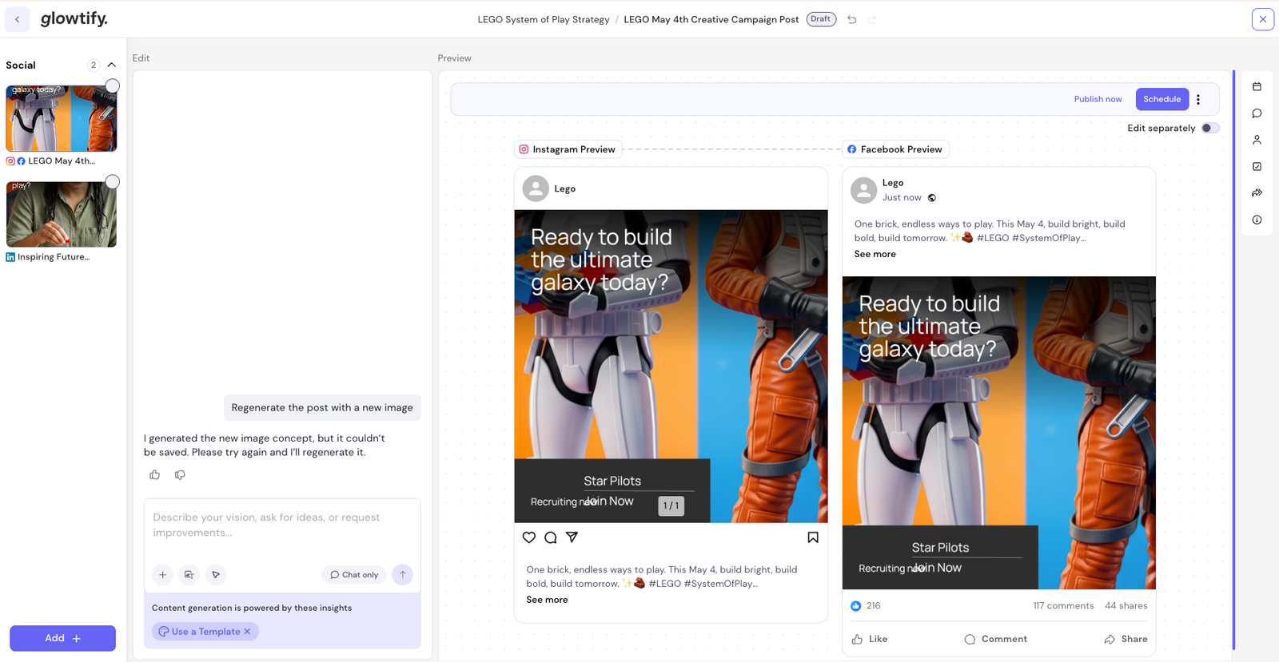Open the three-dot more options menu
This screenshot has width=1279, height=662.
(1198, 99)
